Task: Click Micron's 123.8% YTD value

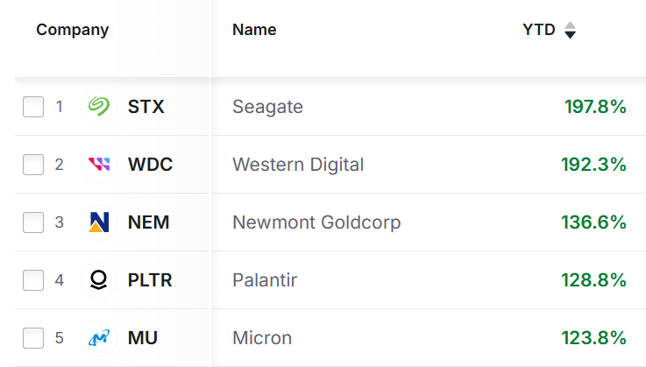Action: coord(593,338)
